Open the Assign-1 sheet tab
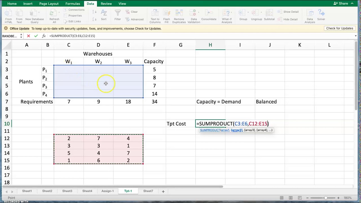The height and width of the screenshot is (203, 361). tap(107, 191)
